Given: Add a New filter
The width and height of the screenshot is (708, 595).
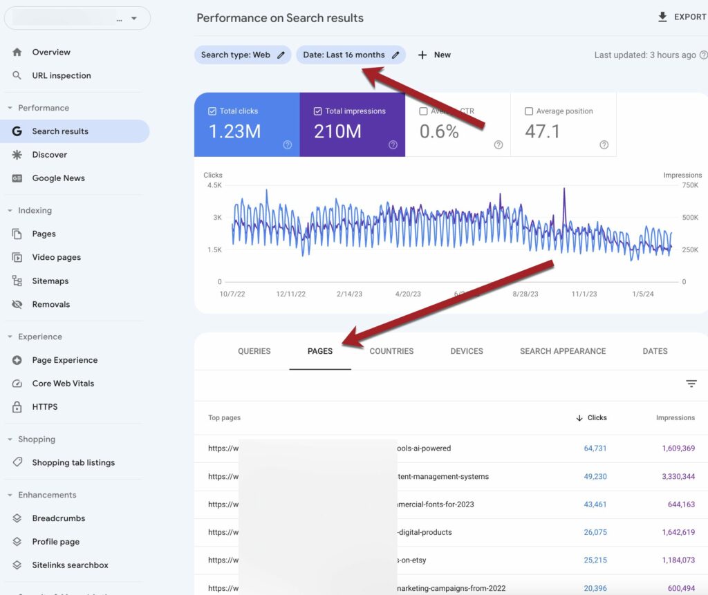Looking at the screenshot, I should point(434,55).
